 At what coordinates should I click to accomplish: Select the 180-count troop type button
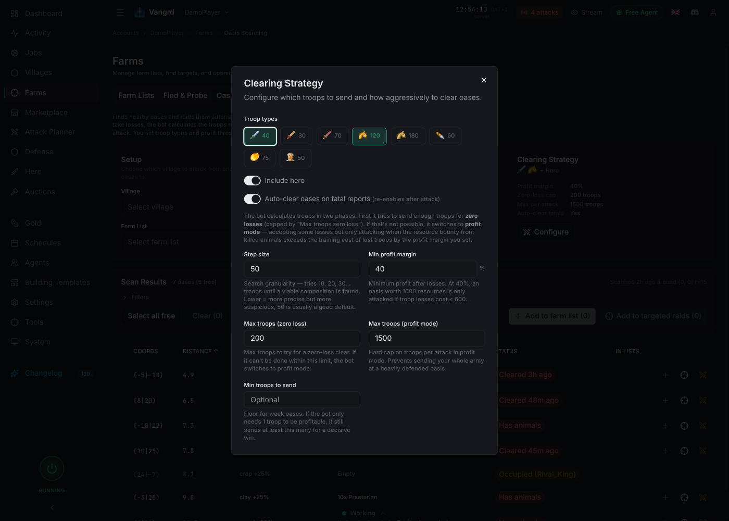point(408,136)
